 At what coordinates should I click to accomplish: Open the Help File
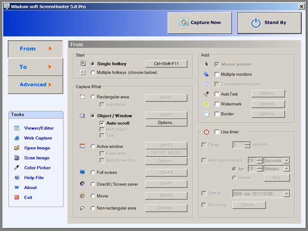34,177
